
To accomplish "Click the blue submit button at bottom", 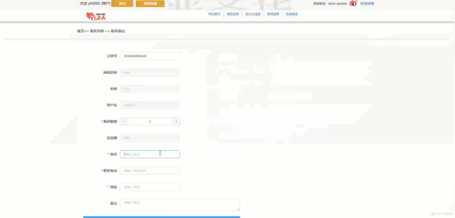I will tap(162, 217).
